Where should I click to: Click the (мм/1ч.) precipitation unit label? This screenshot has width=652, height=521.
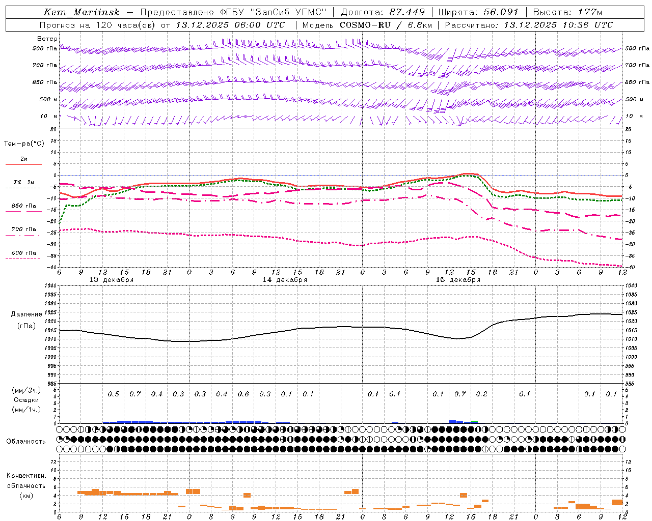pos(26,410)
